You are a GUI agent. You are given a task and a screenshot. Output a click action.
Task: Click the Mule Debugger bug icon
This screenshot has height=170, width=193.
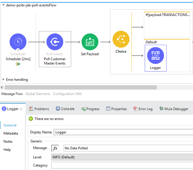click(161, 109)
